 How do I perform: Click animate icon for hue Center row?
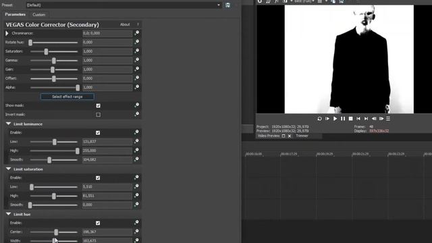tap(136, 232)
